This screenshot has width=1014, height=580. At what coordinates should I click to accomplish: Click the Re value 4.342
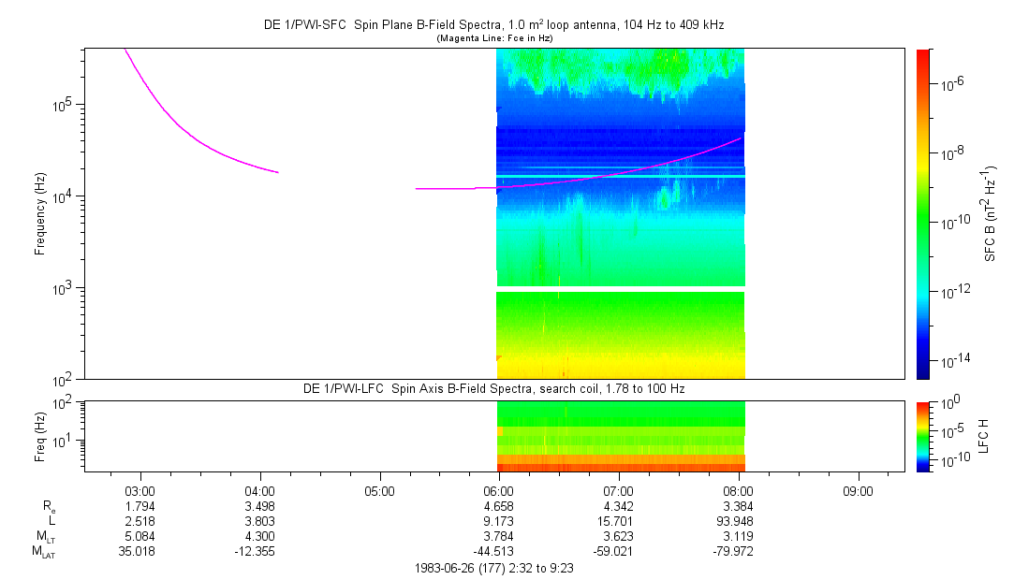coord(618,506)
